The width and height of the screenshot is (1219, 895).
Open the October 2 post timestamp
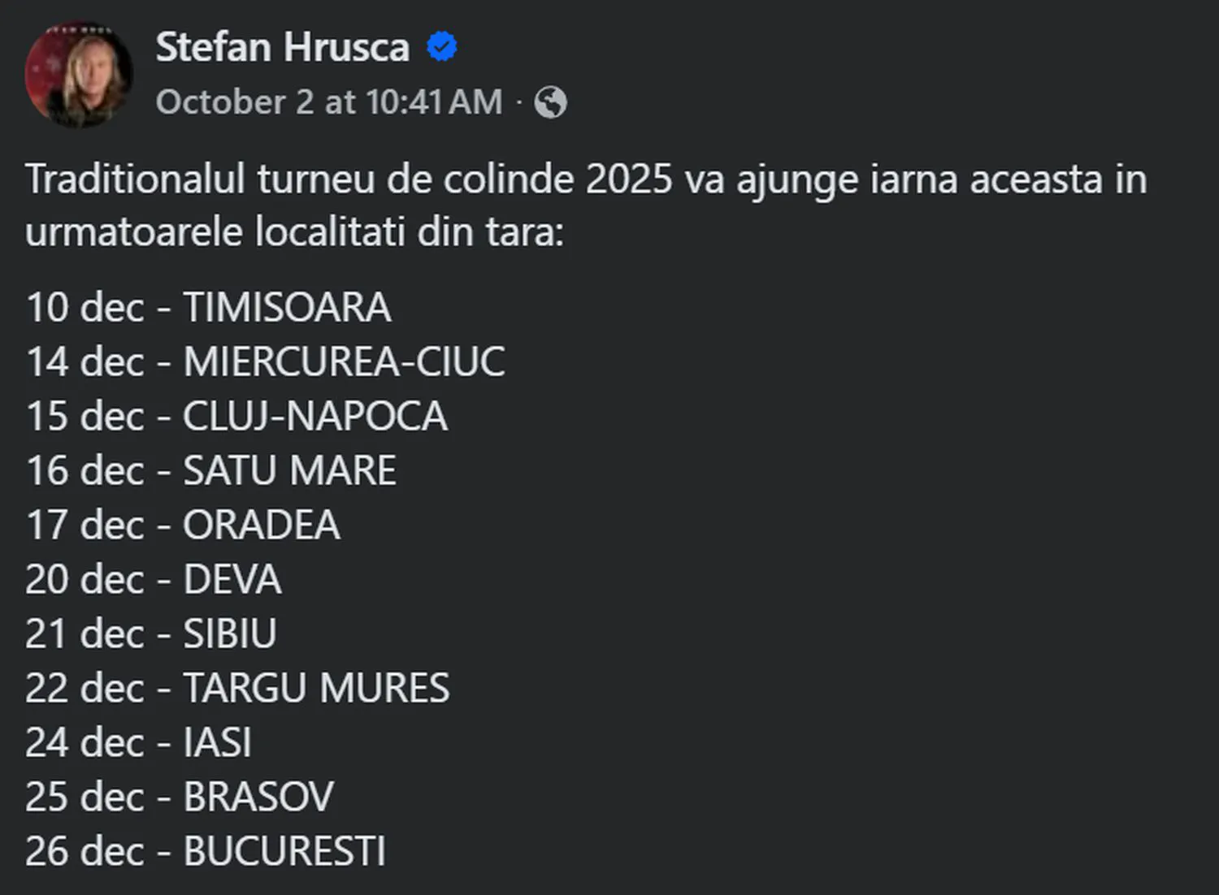click(328, 102)
